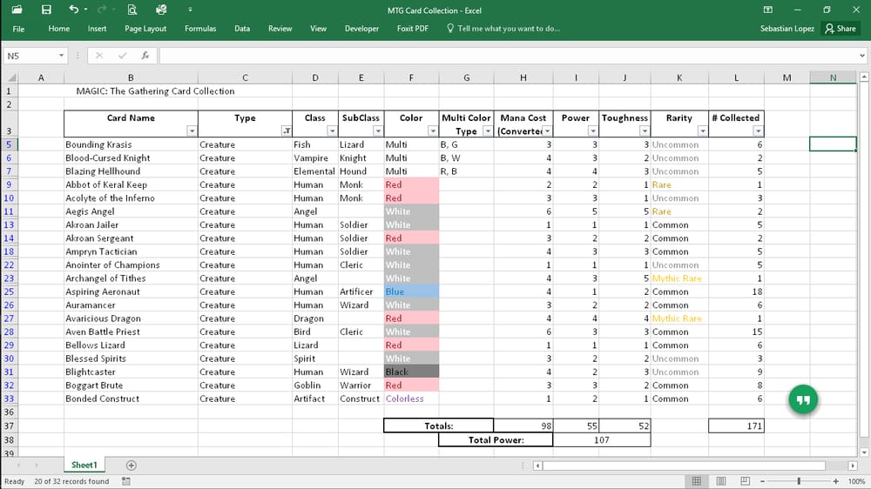The width and height of the screenshot is (871, 489).
Task: Click the 100% zoom level
Action: click(x=856, y=481)
